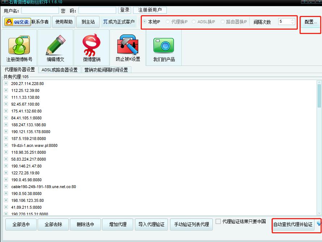Click the proxy list scrollbar thumb
322x242 pixels.
click(319, 96)
